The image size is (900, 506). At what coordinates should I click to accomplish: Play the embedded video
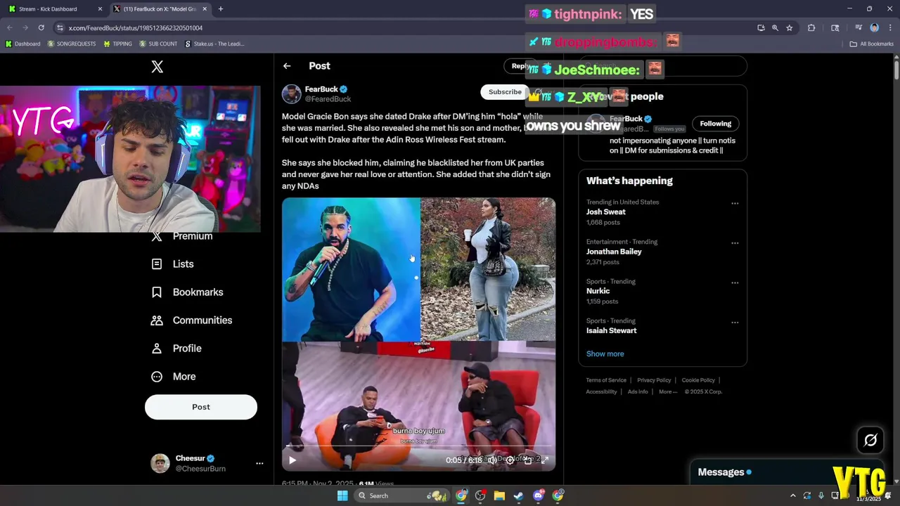292,460
